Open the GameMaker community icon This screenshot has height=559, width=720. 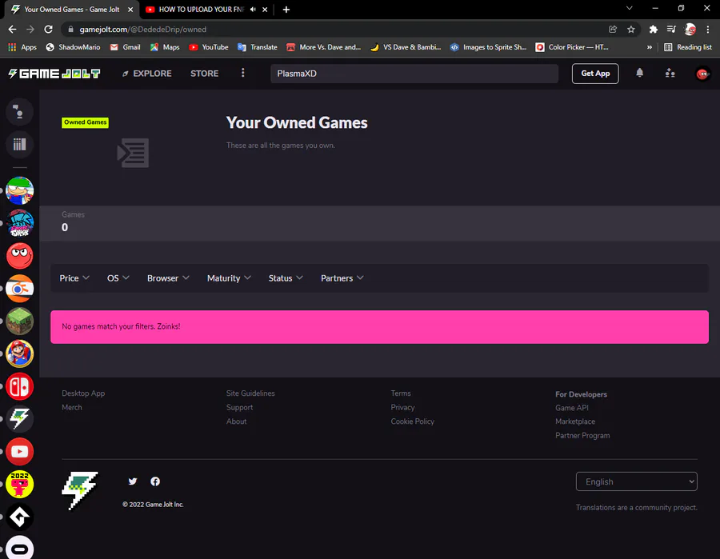(x=20, y=517)
